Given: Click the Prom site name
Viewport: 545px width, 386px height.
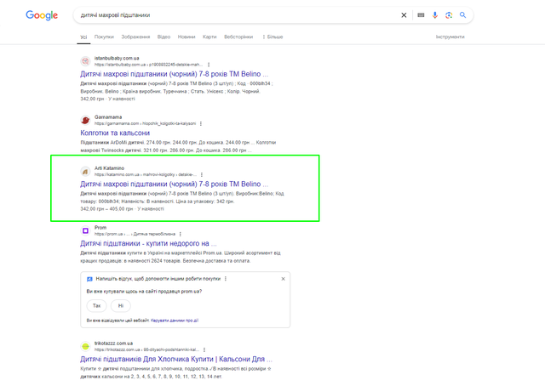Looking at the screenshot, I should 100,227.
